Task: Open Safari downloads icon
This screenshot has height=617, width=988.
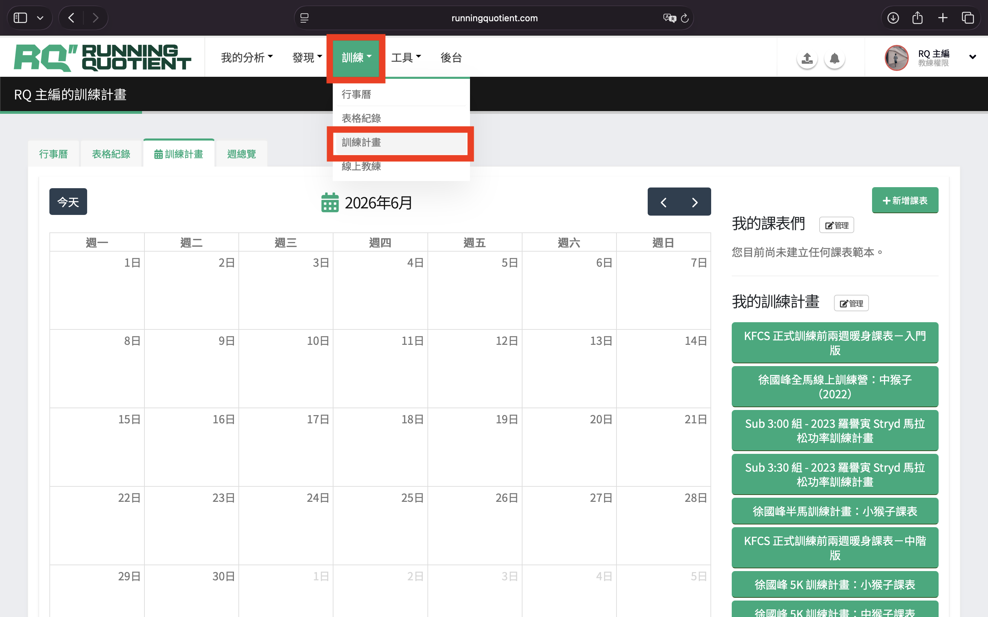Action: [x=893, y=18]
